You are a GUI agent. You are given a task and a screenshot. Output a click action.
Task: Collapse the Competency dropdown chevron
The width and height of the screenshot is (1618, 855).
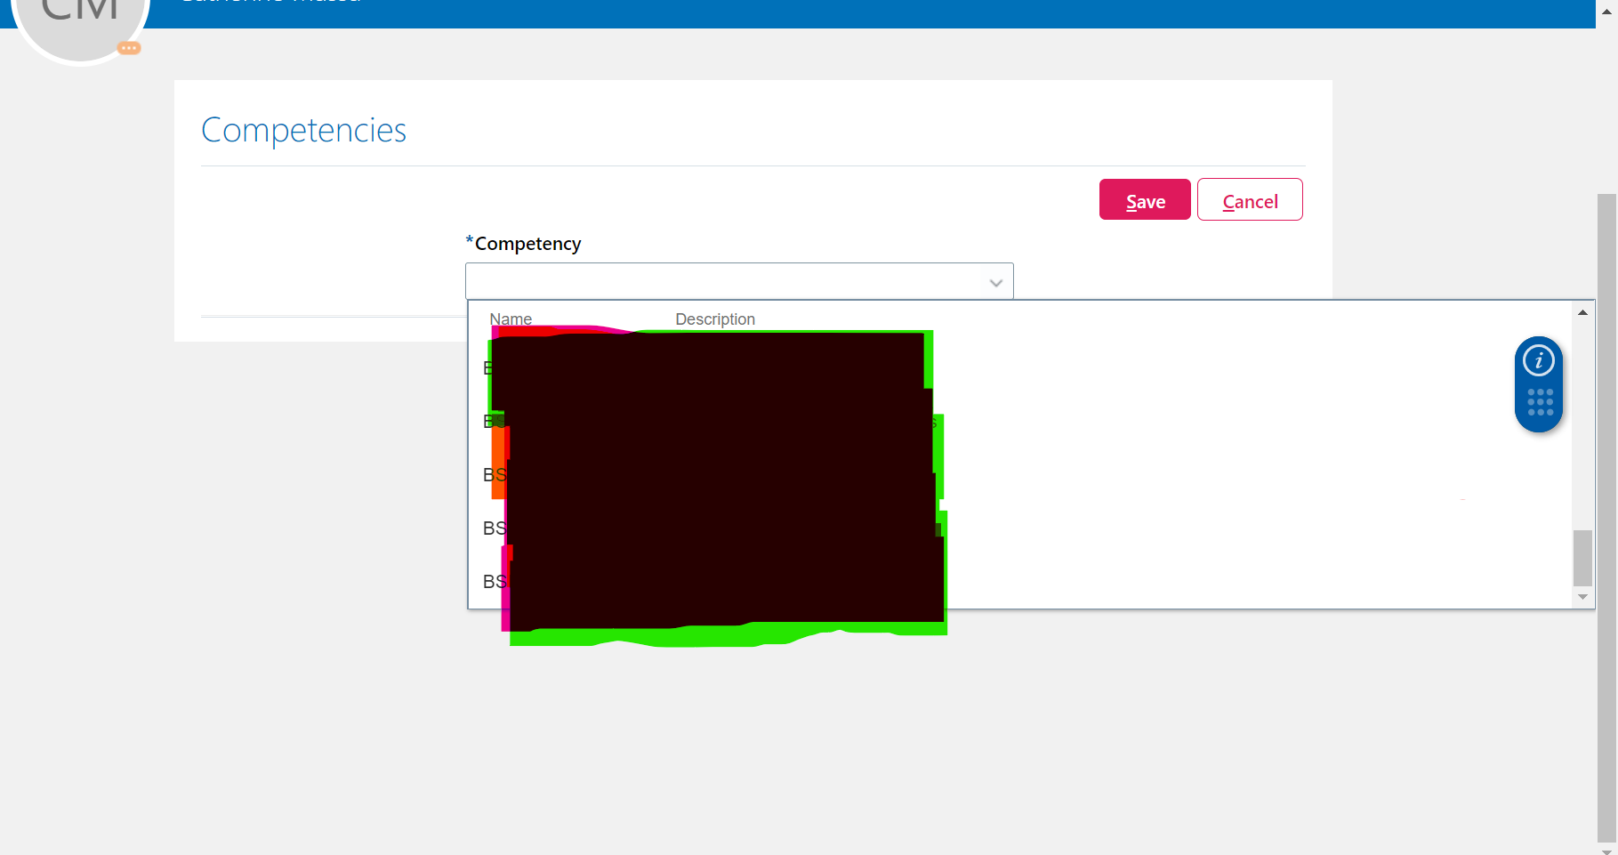(995, 282)
